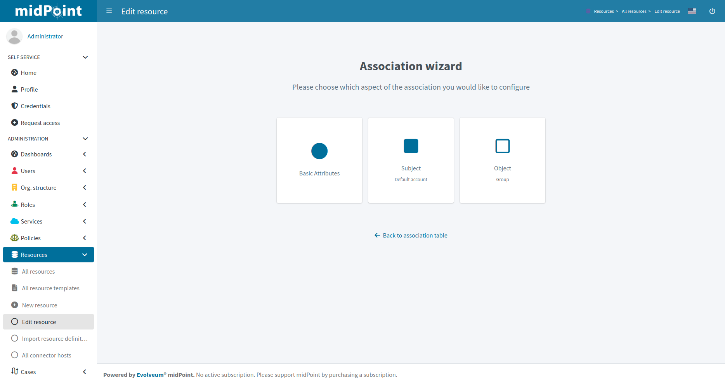Select All connector hosts entry
This screenshot has width=725, height=385.
[46, 356]
